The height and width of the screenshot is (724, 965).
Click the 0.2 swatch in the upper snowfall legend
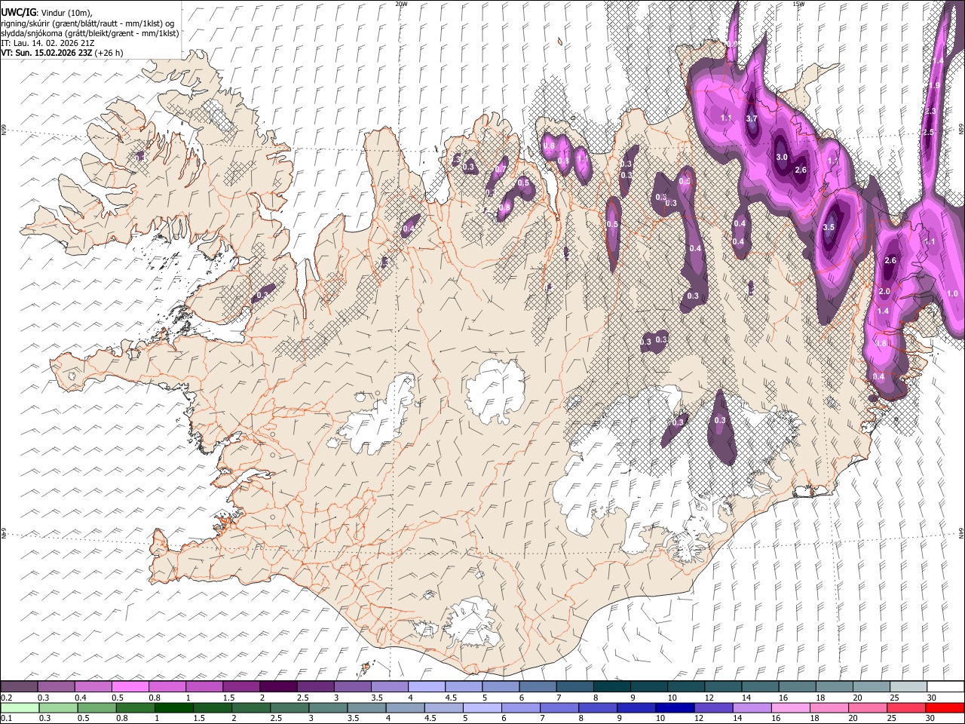point(20,687)
